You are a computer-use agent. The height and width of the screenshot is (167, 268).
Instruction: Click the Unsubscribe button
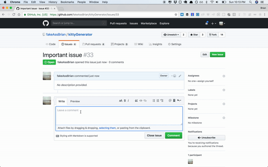206,138
